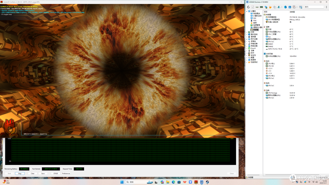Expand the 网络设备 tree node

247,46
